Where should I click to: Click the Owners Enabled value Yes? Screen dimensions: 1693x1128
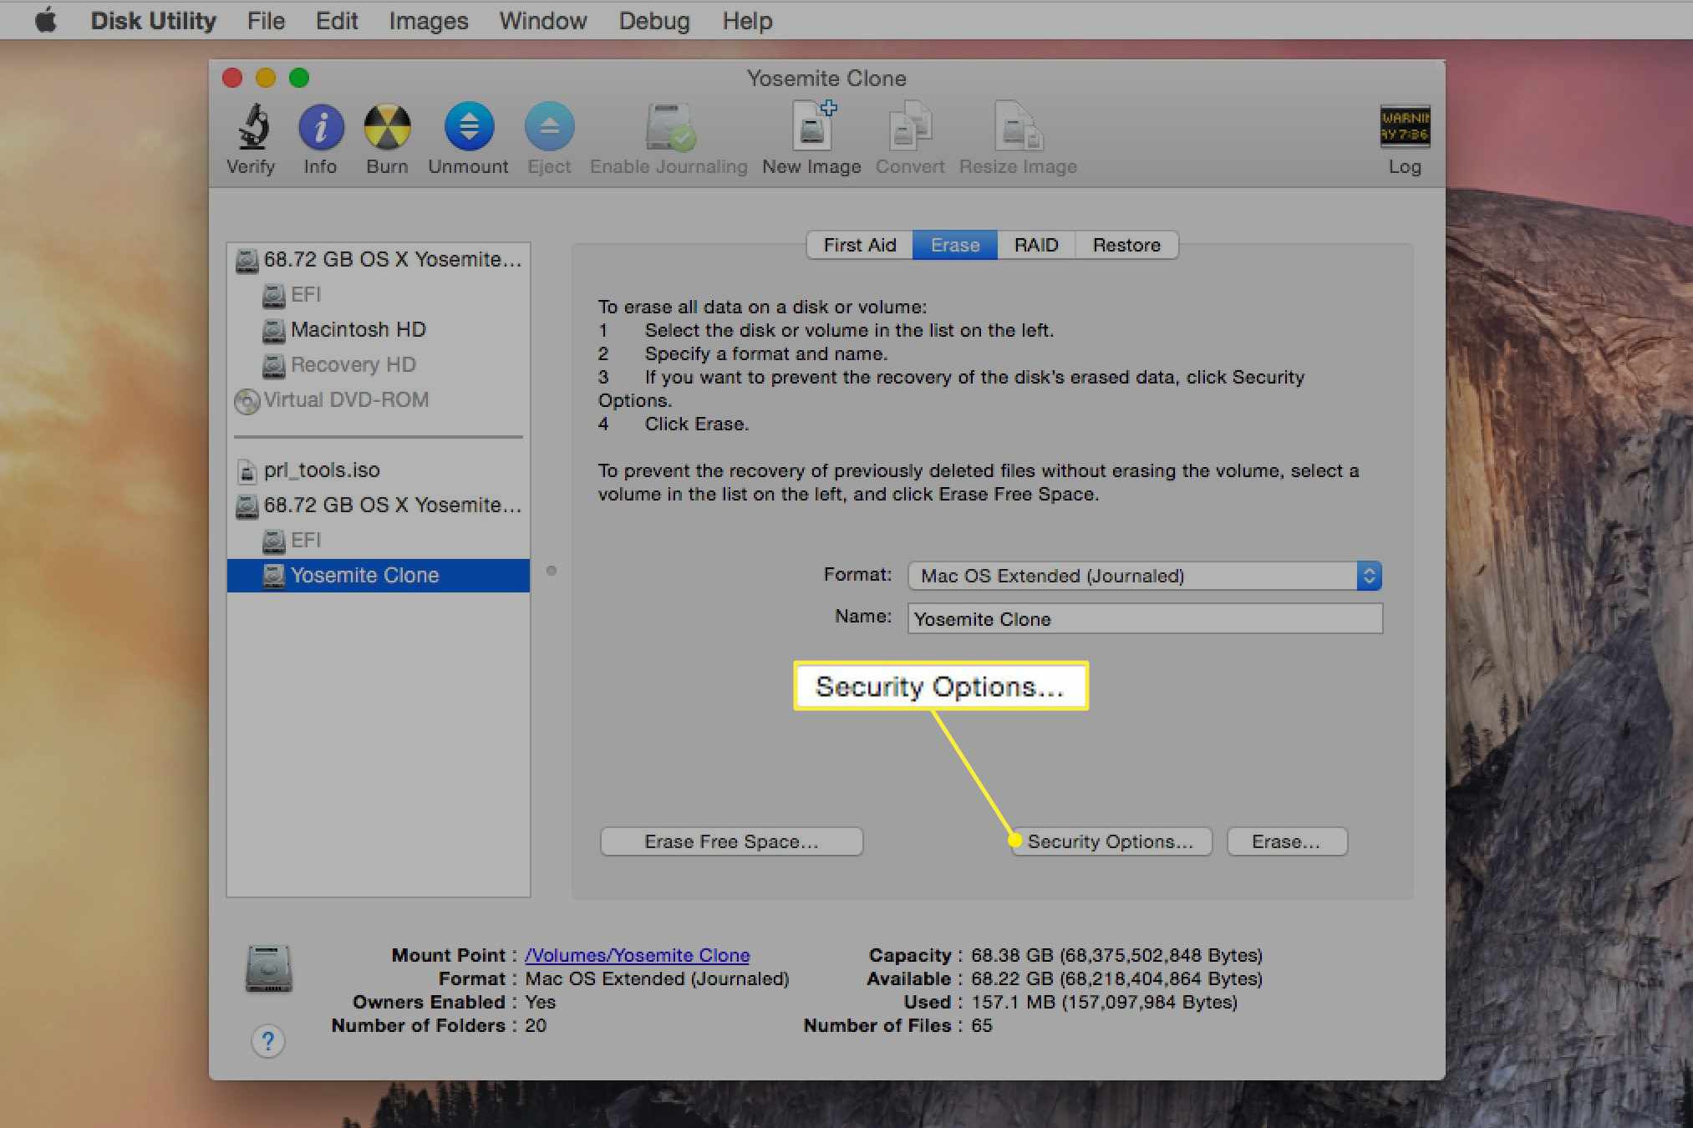[x=541, y=1002]
